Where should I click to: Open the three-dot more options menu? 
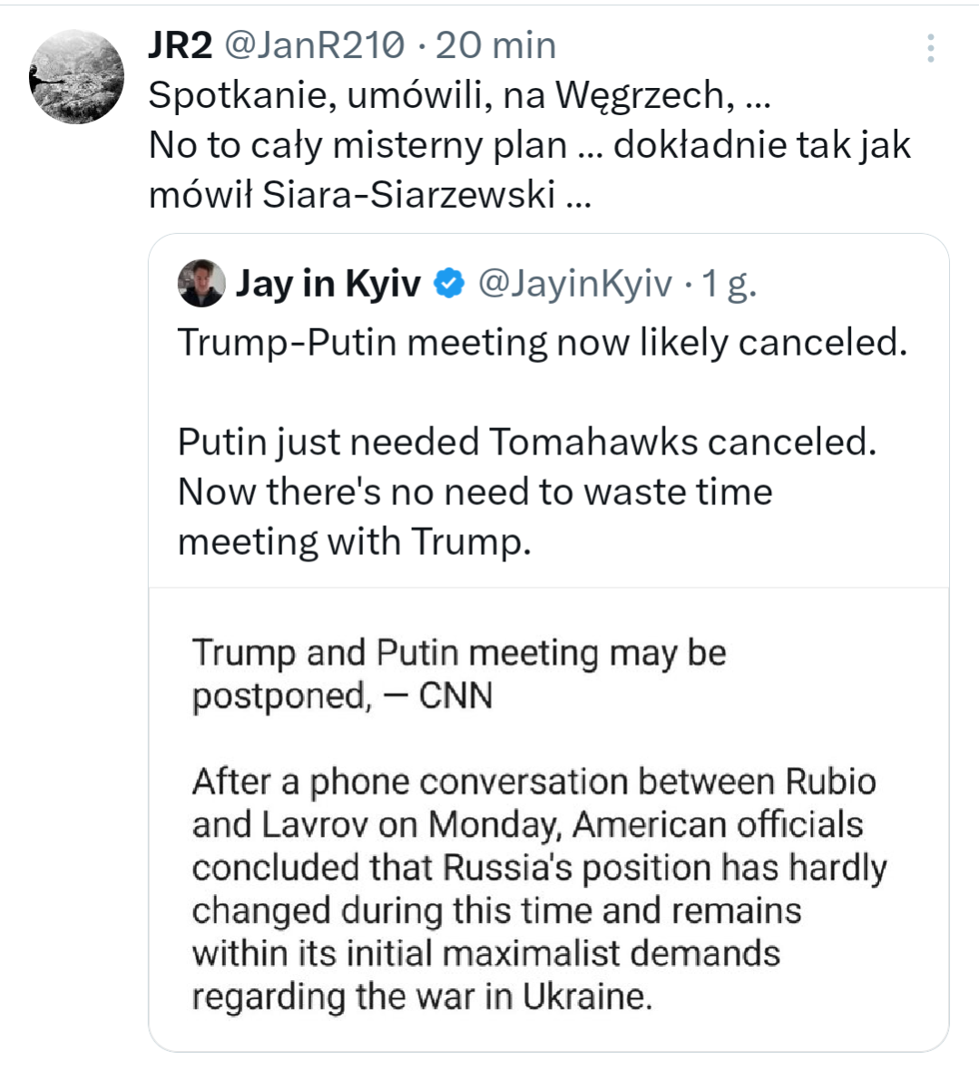pos(930,49)
